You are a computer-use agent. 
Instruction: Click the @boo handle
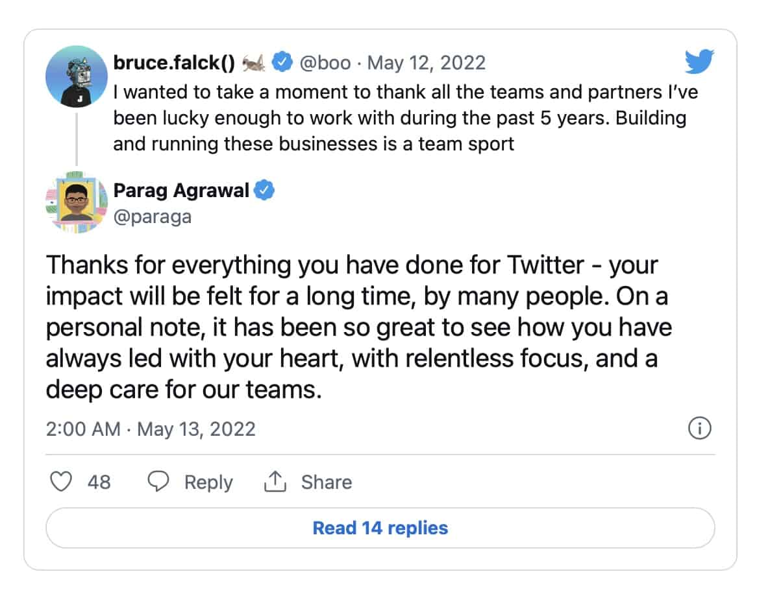325,63
